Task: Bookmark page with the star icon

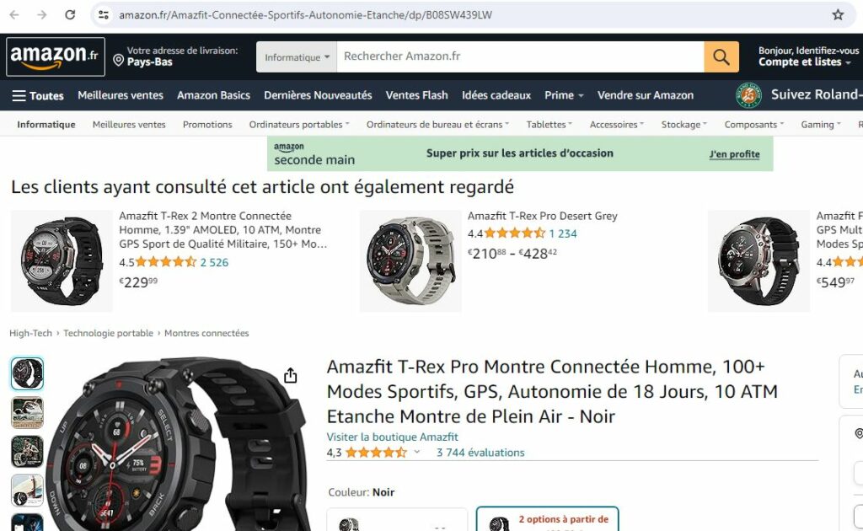Action: point(838,15)
